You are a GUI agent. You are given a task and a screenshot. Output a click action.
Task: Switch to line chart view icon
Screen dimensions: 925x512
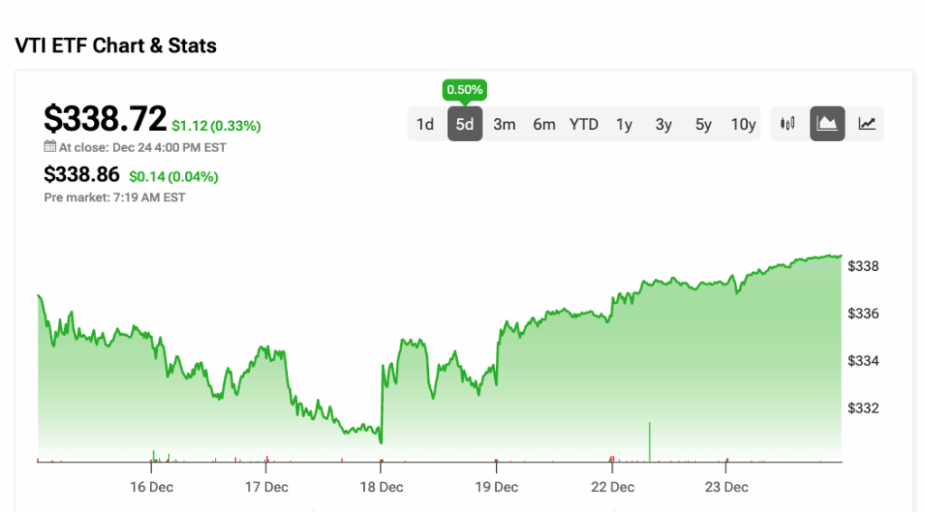click(867, 125)
